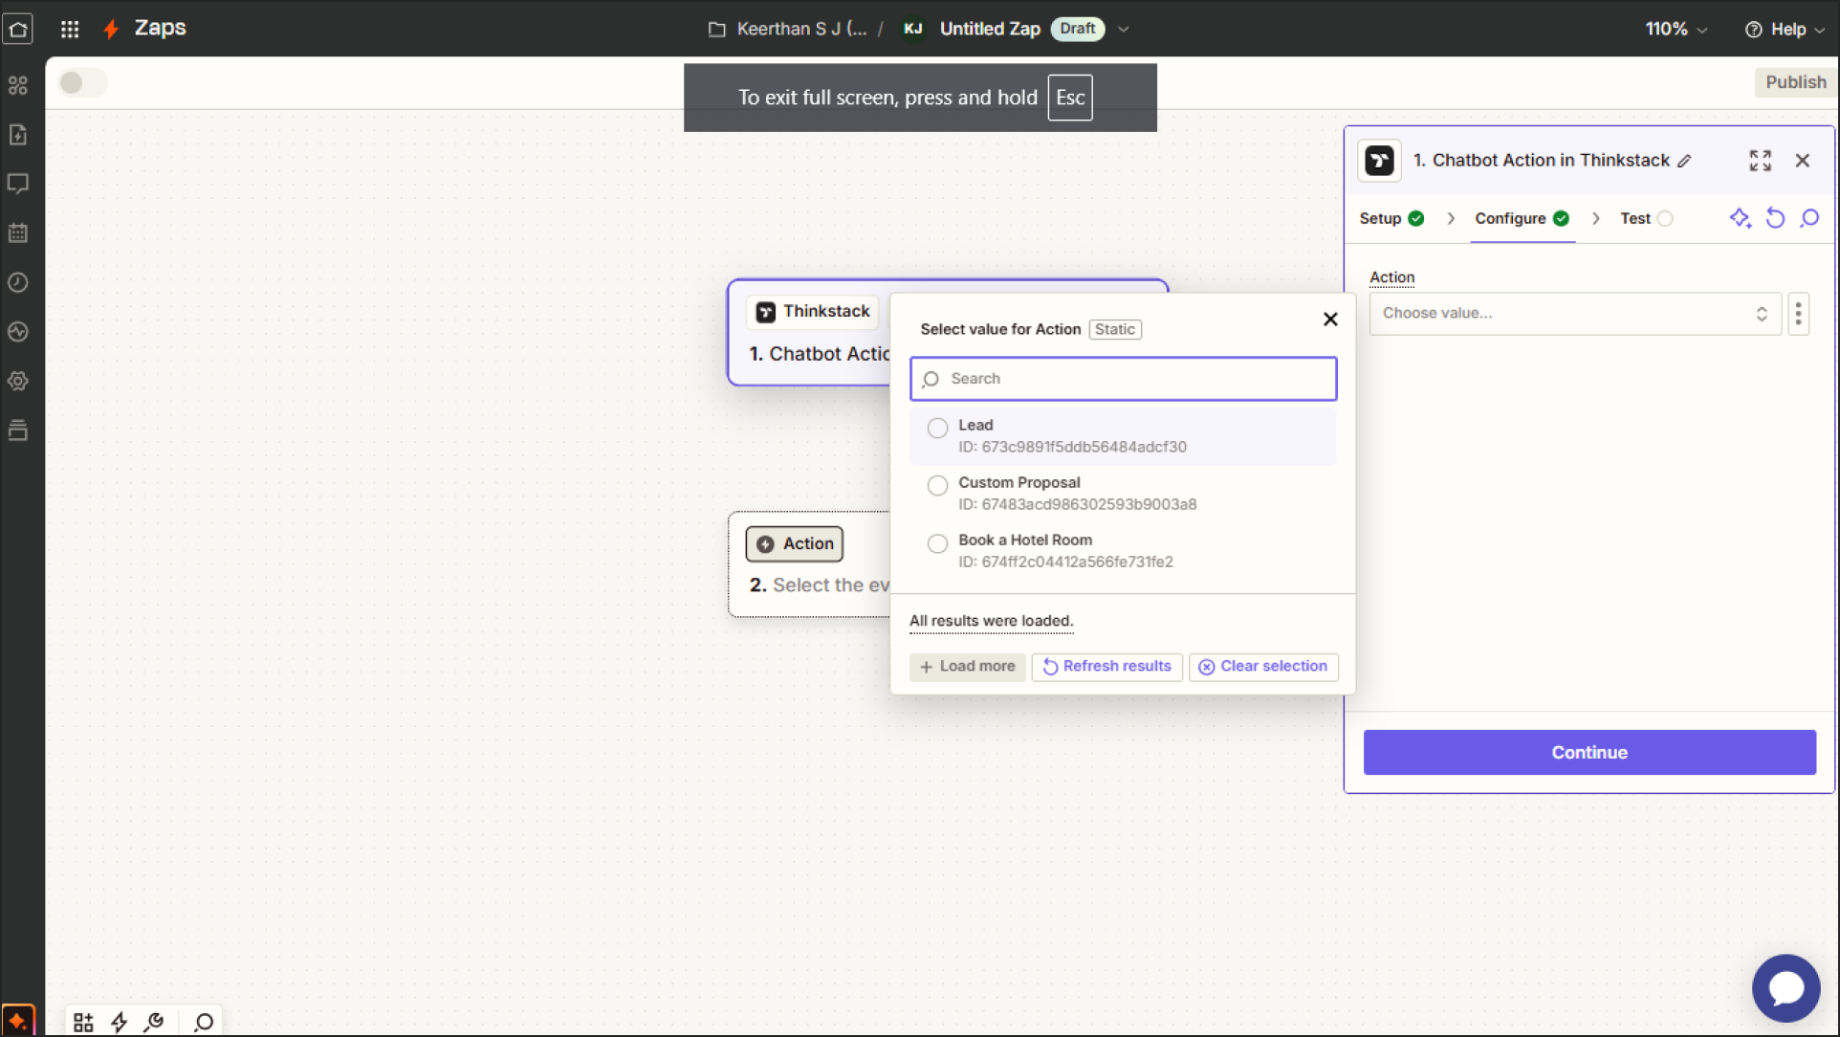Open the activity status icon in sidebar

(18, 332)
